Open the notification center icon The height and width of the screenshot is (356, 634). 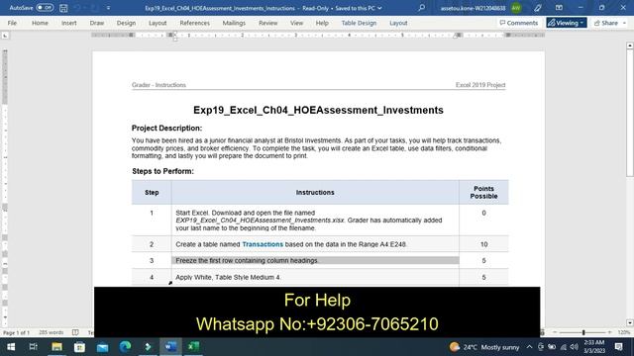point(618,347)
